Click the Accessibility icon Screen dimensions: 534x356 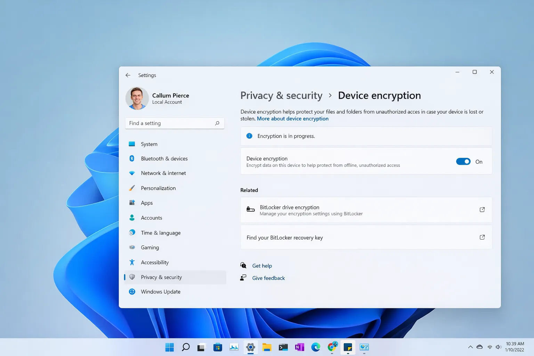(x=132, y=262)
